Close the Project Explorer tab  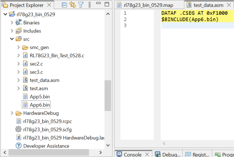pos(49,5)
